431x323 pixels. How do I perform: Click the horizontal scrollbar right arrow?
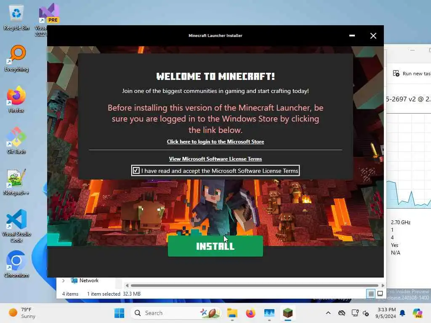tap(383, 286)
